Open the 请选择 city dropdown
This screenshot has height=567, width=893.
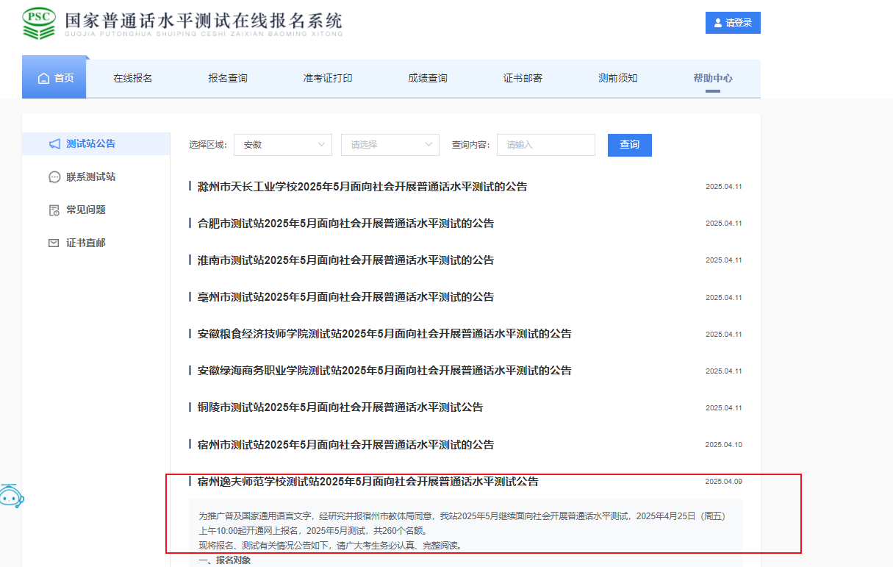point(390,145)
